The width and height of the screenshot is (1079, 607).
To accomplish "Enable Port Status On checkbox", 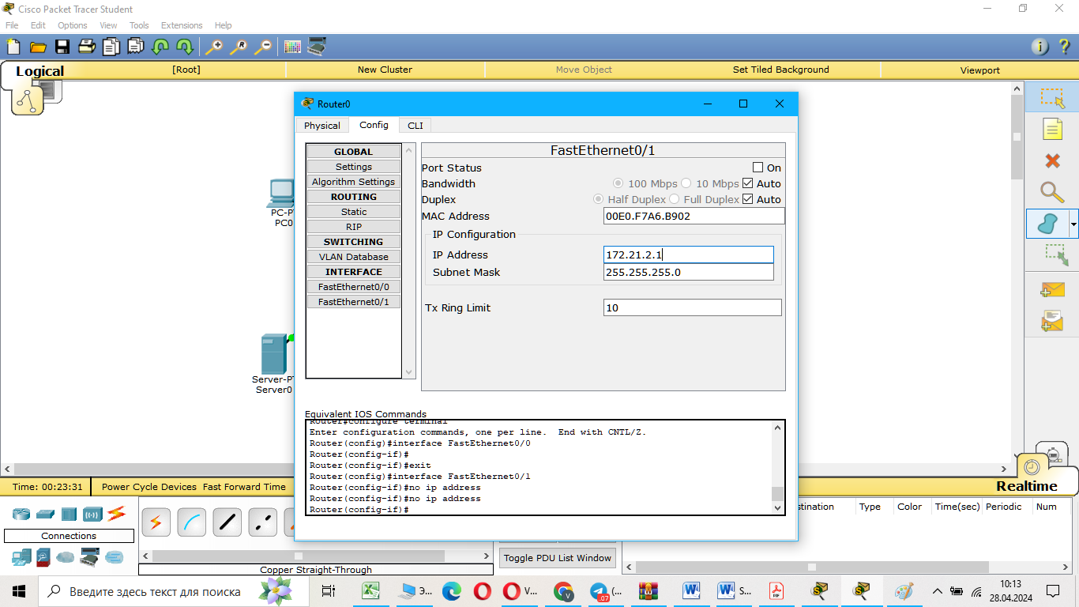I will 758,168.
